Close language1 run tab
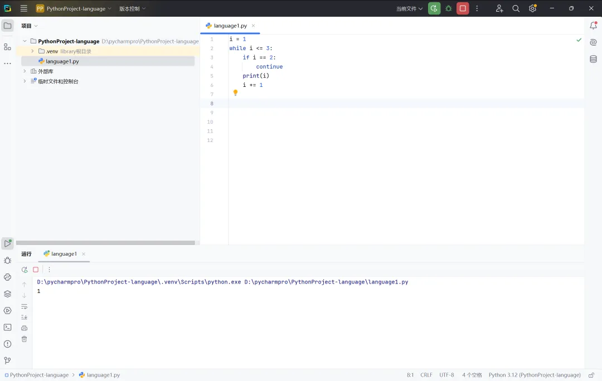 pyautogui.click(x=83, y=254)
